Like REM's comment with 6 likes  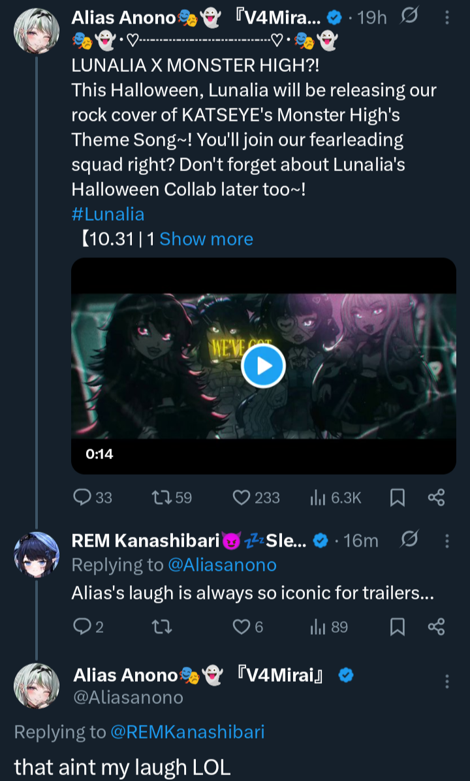click(248, 627)
